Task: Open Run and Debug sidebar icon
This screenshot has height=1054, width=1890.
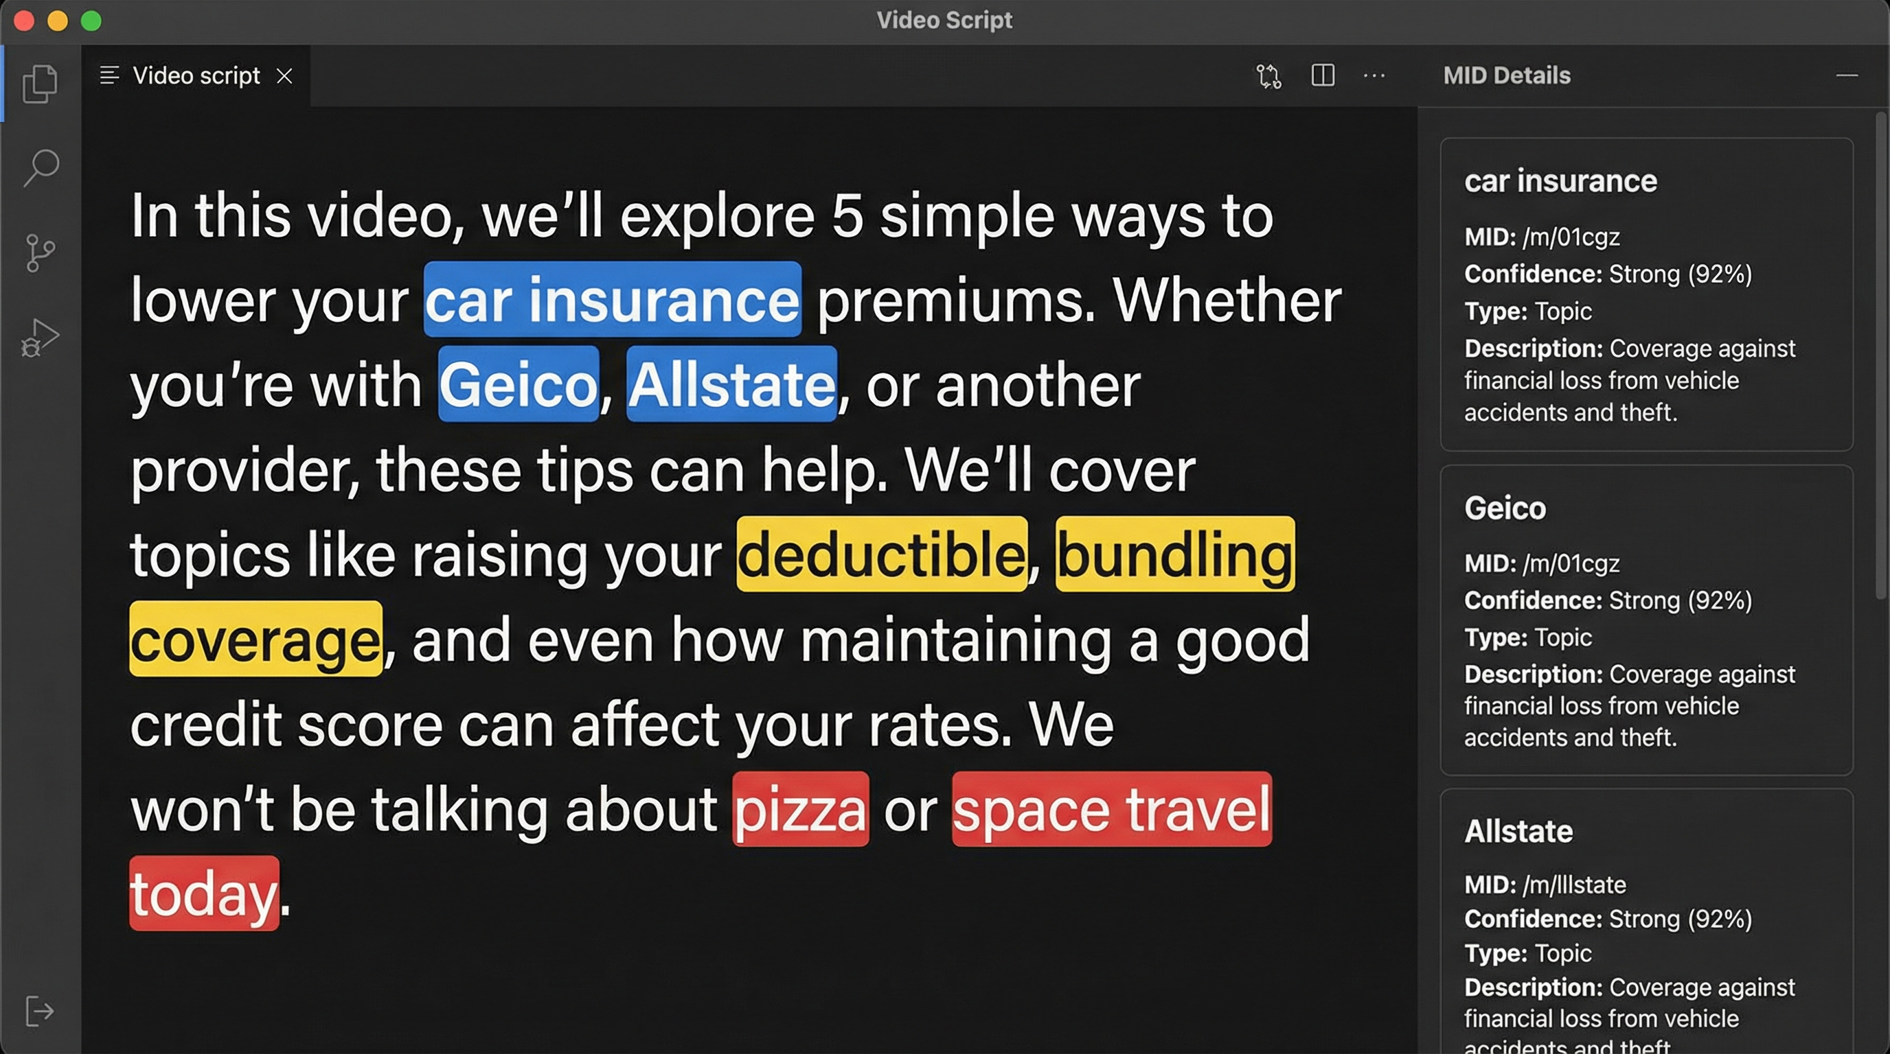Action: tap(40, 338)
